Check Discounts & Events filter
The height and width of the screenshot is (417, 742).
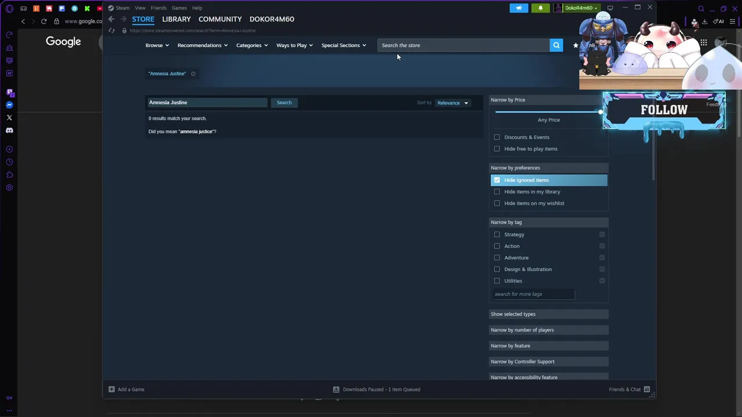click(x=497, y=137)
